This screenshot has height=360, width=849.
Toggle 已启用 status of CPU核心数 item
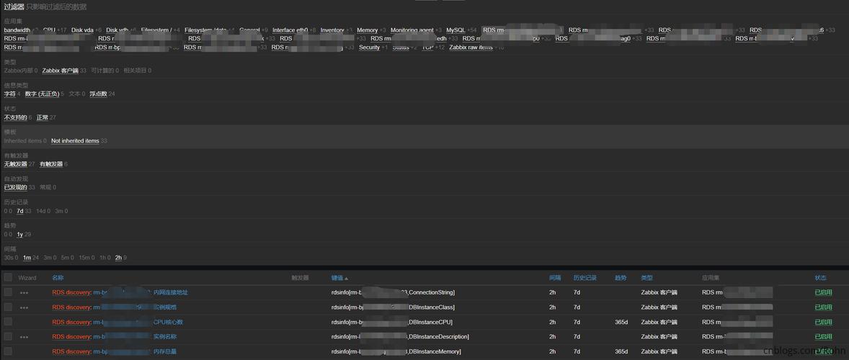[x=824, y=322]
